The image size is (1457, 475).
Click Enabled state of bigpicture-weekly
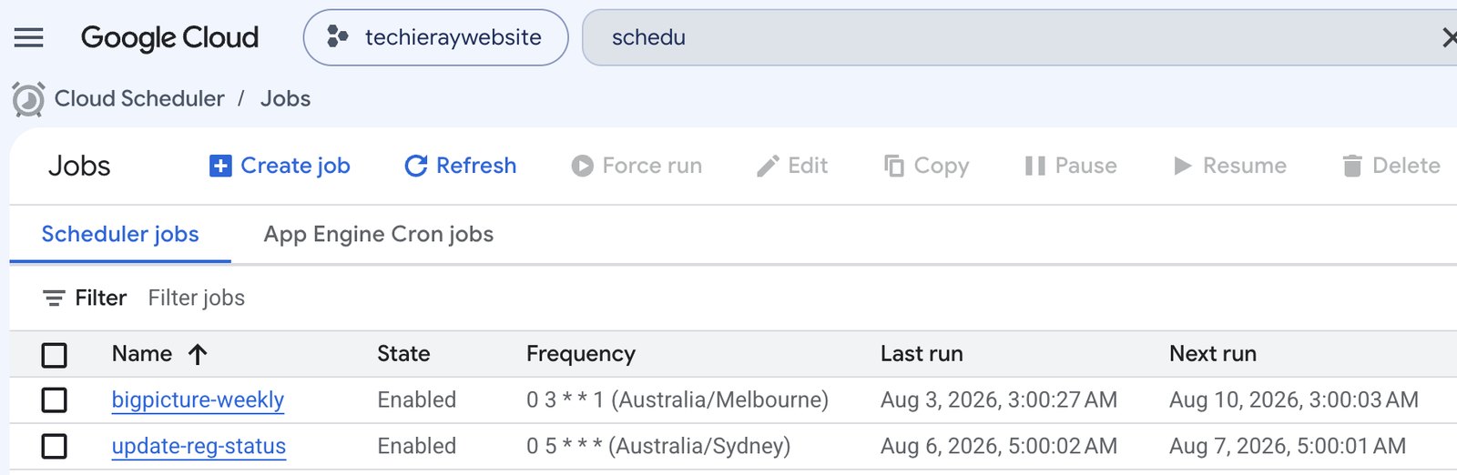(417, 399)
